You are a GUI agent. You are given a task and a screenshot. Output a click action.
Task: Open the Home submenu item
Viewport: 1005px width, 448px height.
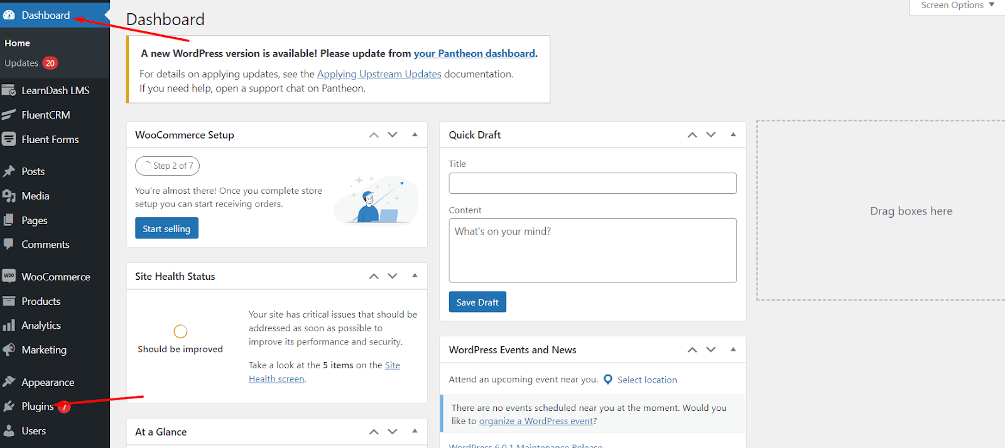[17, 43]
